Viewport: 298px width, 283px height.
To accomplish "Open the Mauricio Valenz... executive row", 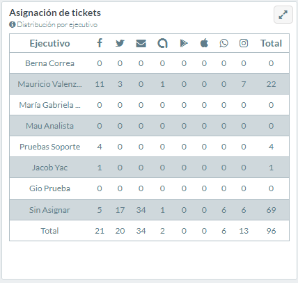I will point(149,84).
